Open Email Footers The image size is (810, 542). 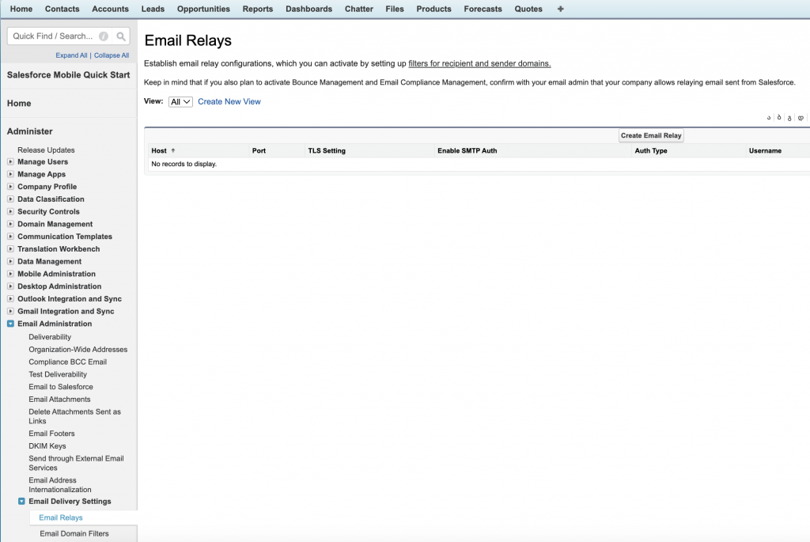[51, 434]
